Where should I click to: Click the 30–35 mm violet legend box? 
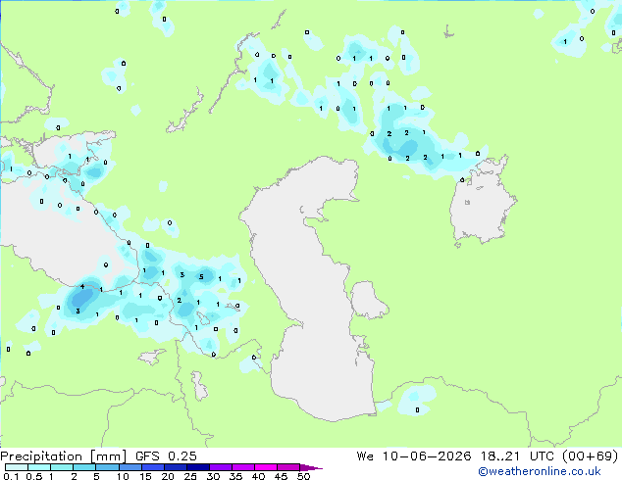pos(220,467)
